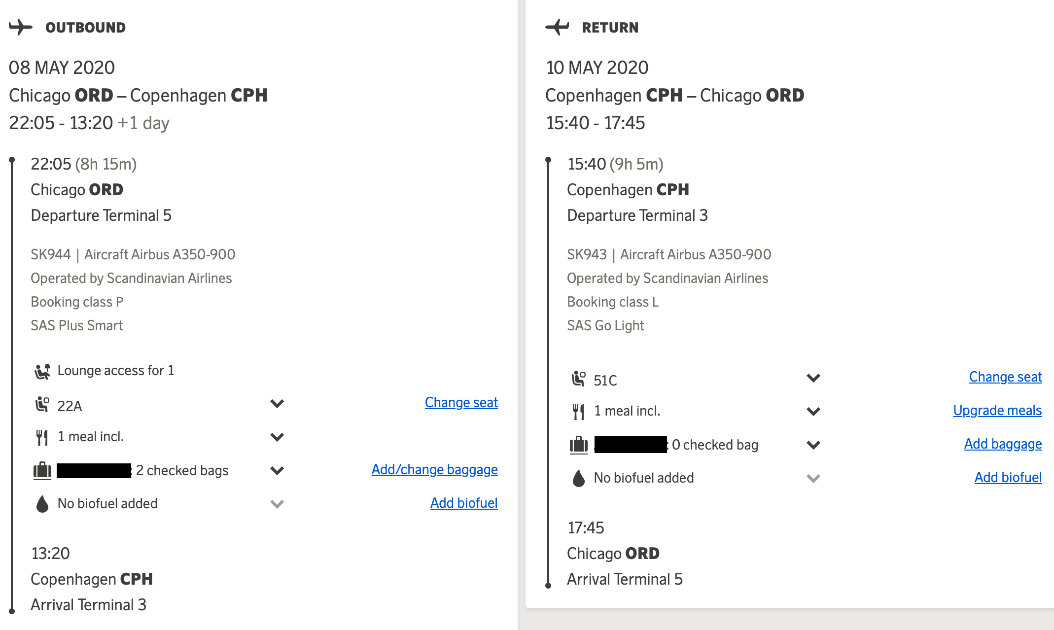The image size is (1054, 630).
Task: Expand the 2 checked bags details
Action: pos(277,471)
